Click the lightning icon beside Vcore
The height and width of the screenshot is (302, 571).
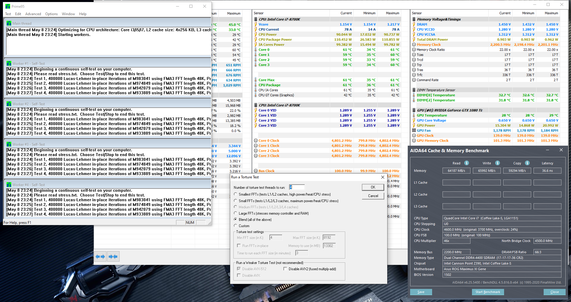click(256, 24)
